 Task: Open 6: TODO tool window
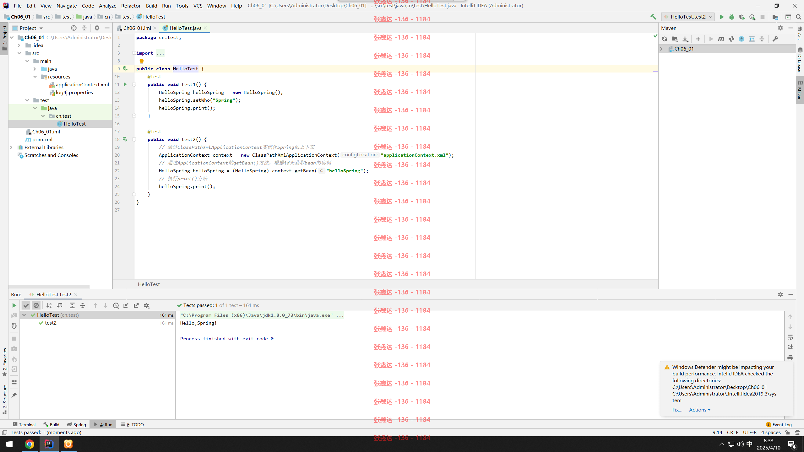click(x=132, y=424)
